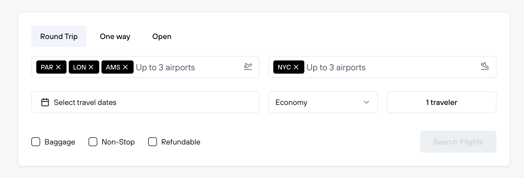Viewport: 524px width, 178px height.
Task: Remove the NYC airport tag
Action: pyautogui.click(x=296, y=67)
